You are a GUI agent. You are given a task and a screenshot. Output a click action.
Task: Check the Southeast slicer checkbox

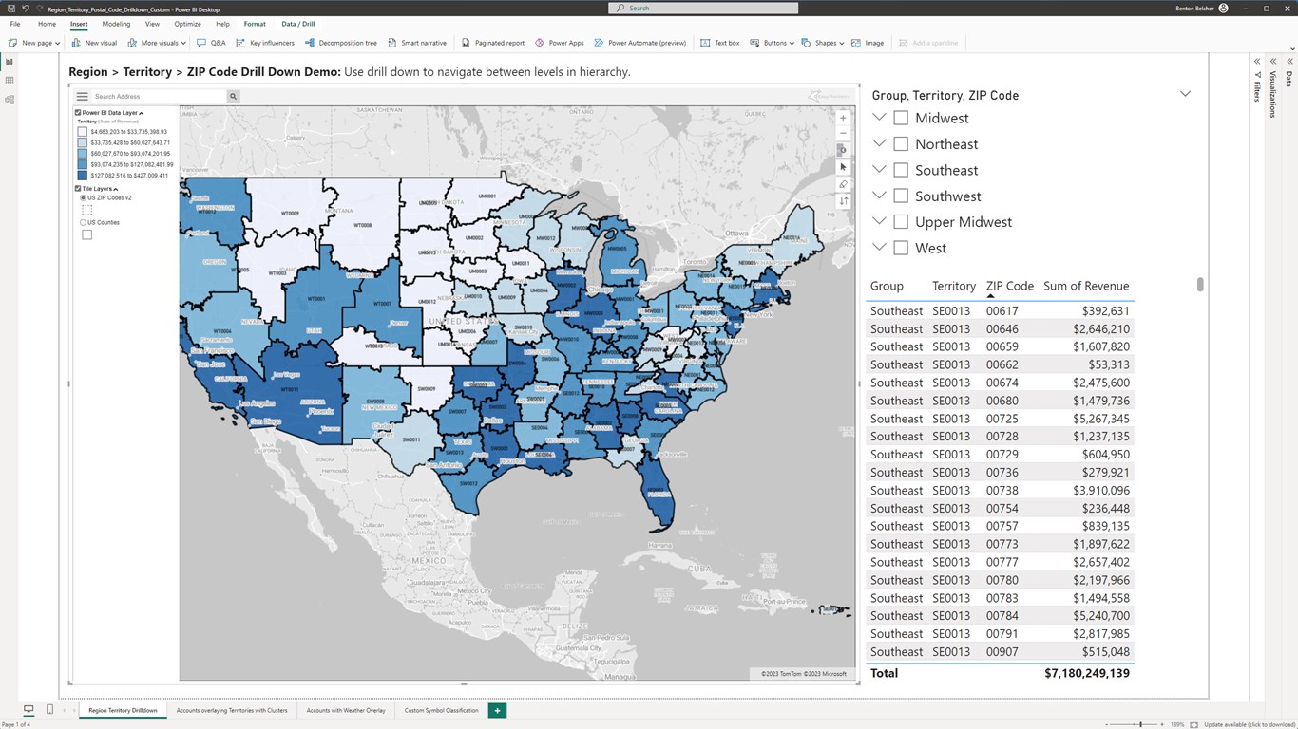tap(901, 170)
